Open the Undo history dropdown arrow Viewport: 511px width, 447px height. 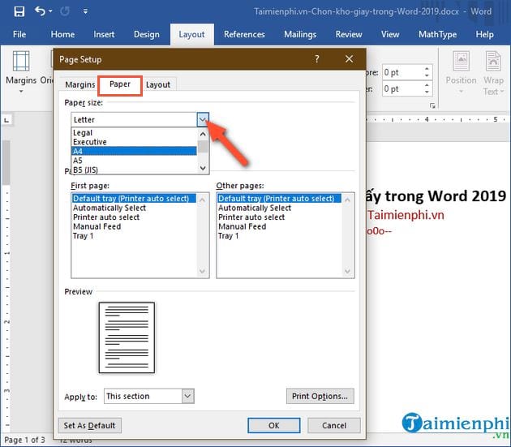pos(50,11)
